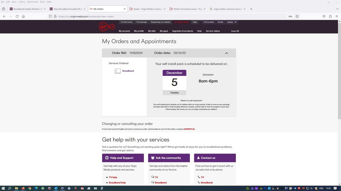Click the Broadband service link

(128, 71)
